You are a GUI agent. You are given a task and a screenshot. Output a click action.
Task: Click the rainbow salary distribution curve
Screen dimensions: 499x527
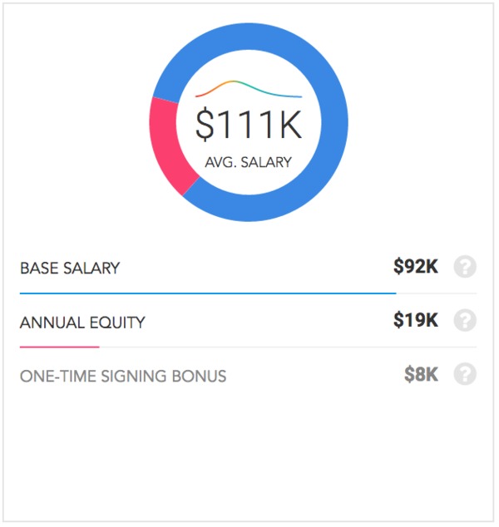249,90
